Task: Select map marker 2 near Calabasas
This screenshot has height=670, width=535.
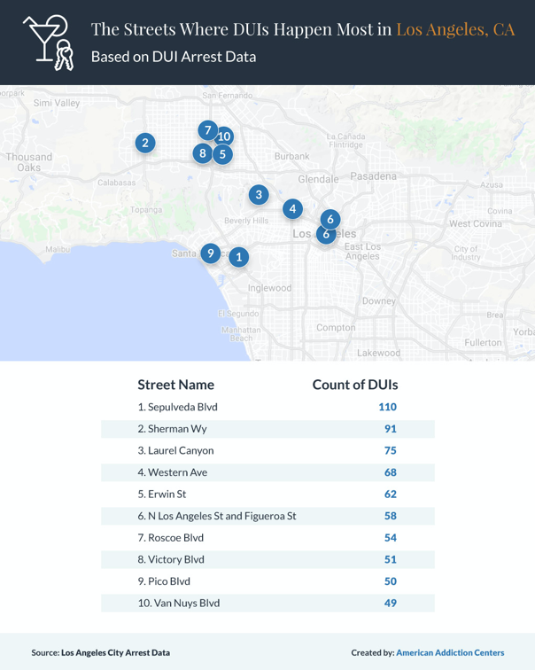Action: point(145,143)
